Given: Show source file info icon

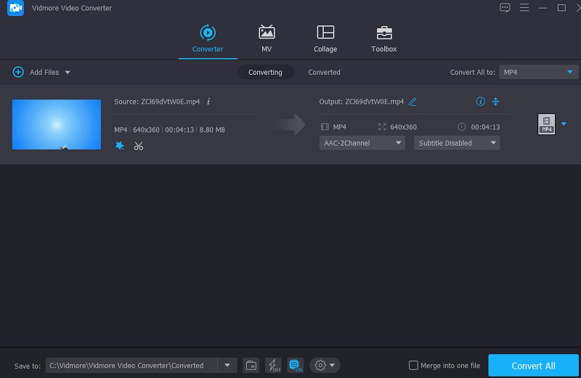Looking at the screenshot, I should pos(208,102).
